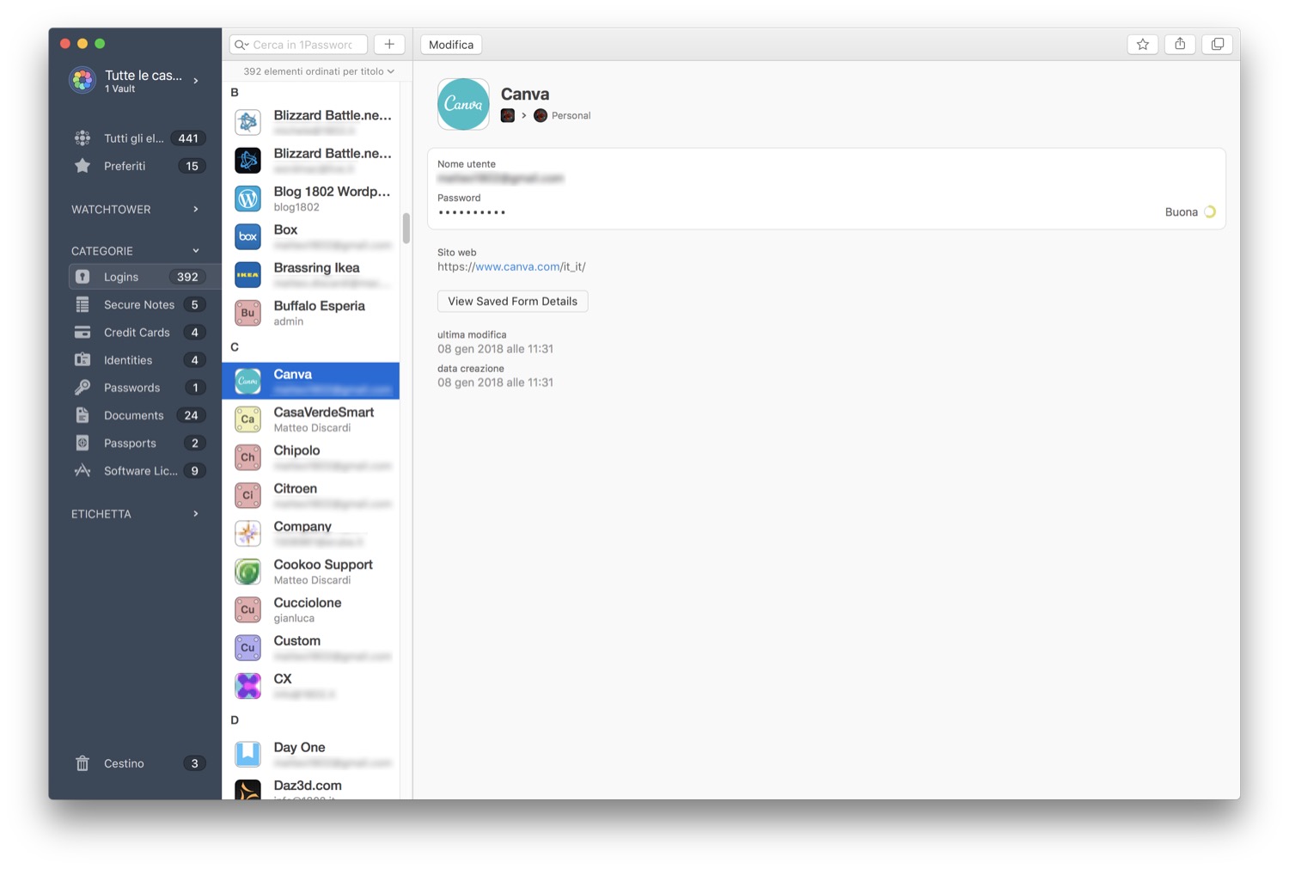Click the Nome utente field value

[x=500, y=179]
